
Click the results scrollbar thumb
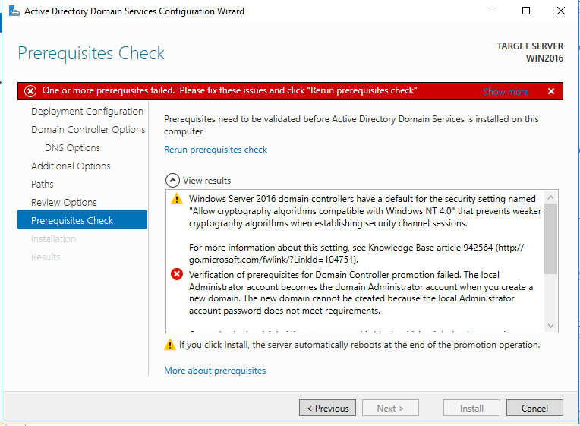(x=551, y=238)
